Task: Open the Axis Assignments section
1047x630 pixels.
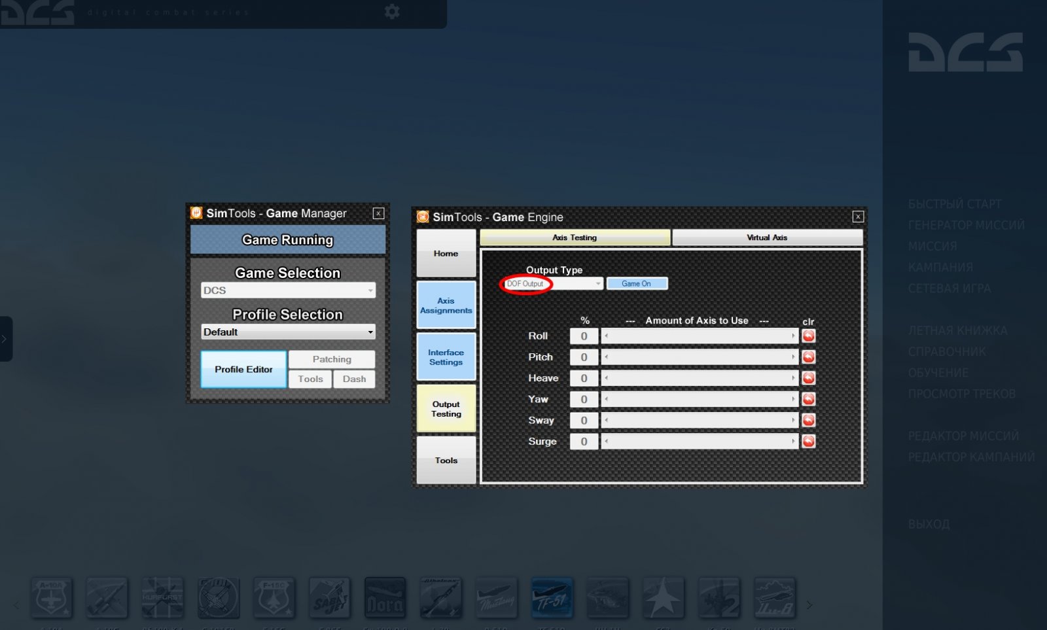Action: pos(446,306)
